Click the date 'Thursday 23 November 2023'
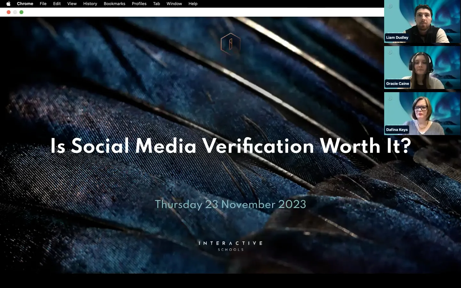461x288 pixels. 230,204
